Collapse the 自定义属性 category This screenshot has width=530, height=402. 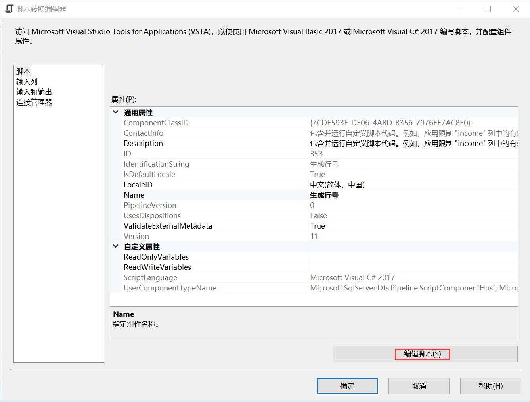[115, 246]
